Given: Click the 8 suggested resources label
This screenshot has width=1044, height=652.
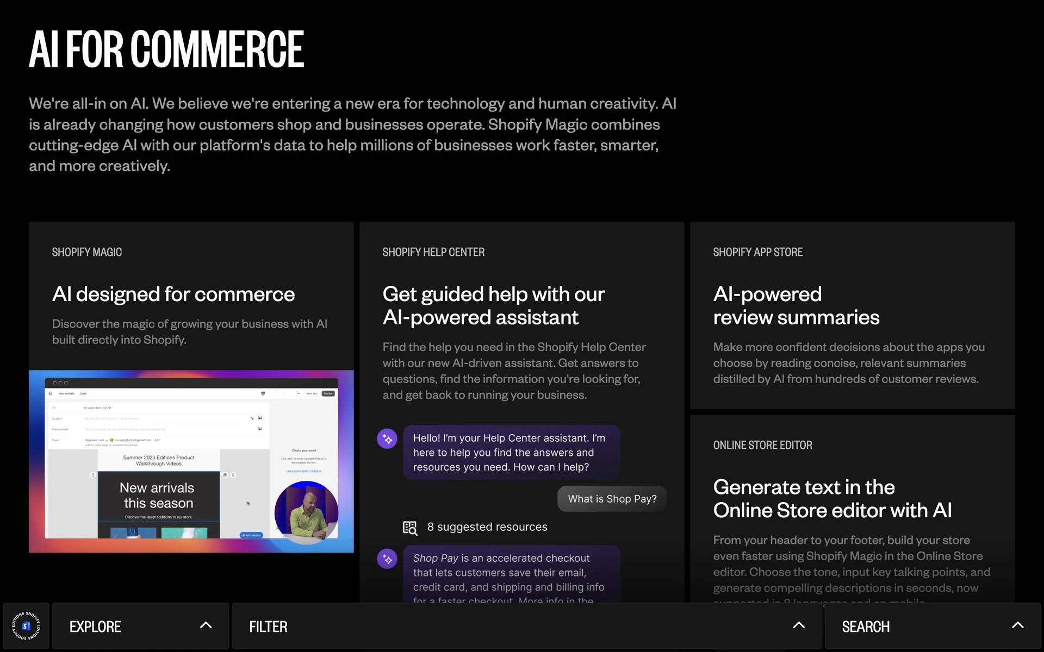Looking at the screenshot, I should click(487, 527).
